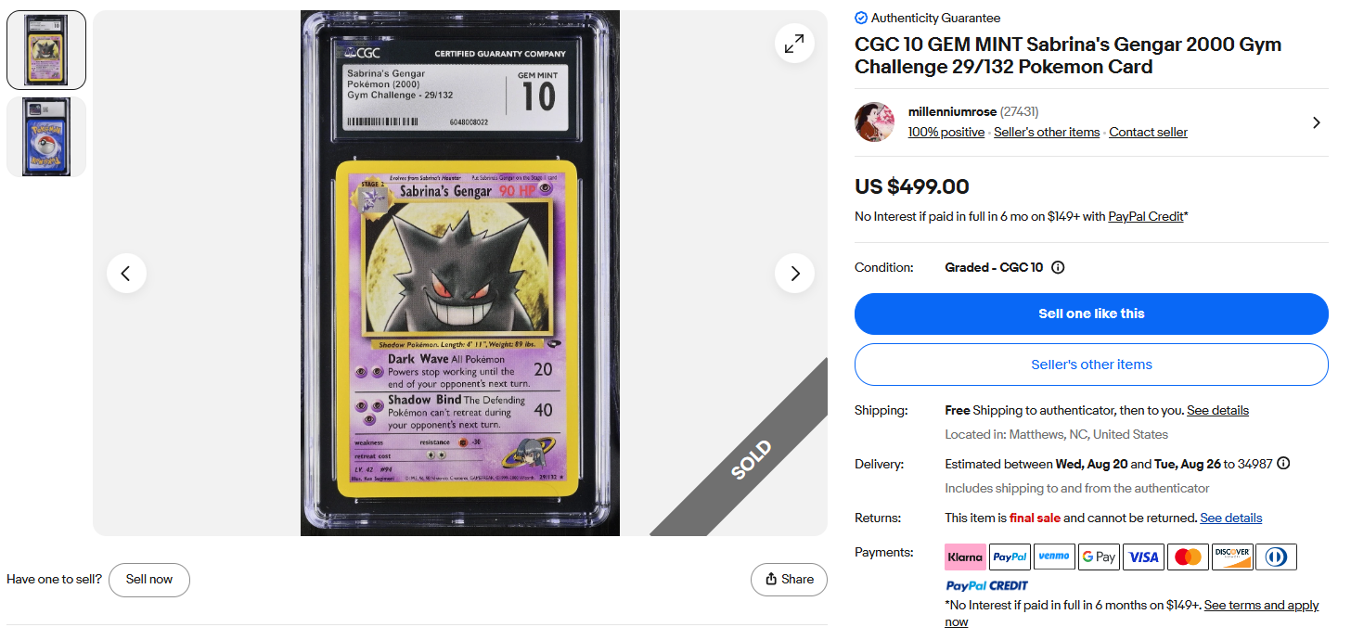Click the delivery estimate info icon
Image resolution: width=1351 pixels, height=640 pixels.
pyautogui.click(x=1283, y=463)
